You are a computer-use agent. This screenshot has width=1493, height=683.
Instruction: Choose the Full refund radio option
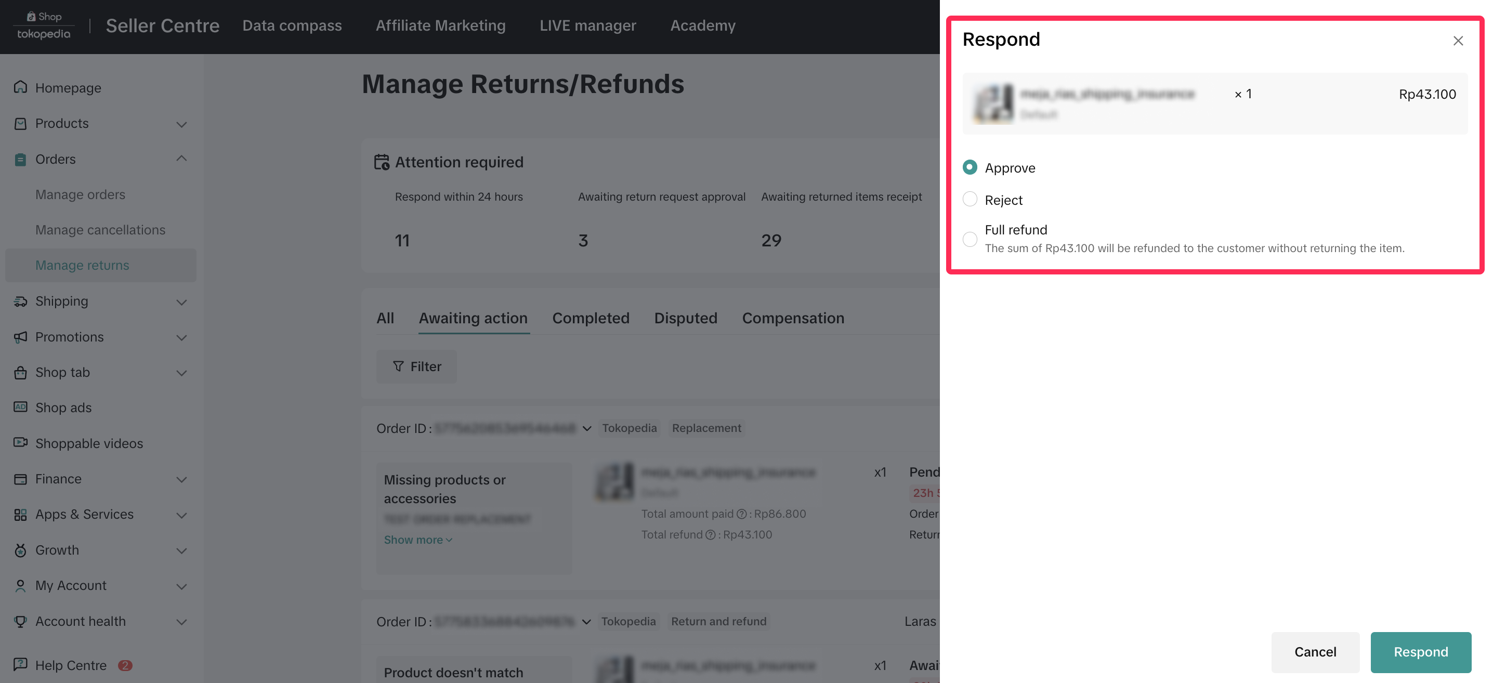(x=970, y=239)
